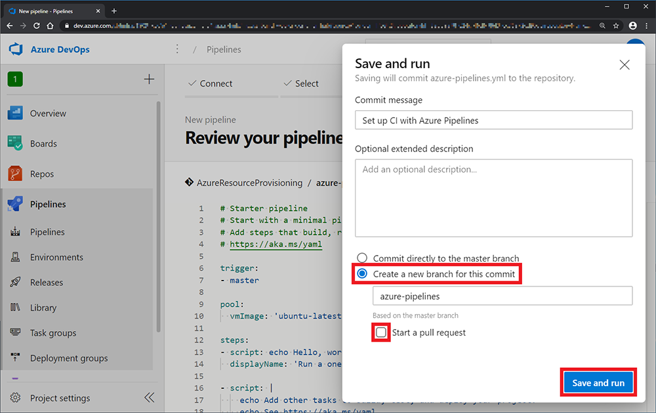Click the Select step tab
Image resolution: width=656 pixels, height=413 pixels.
[x=301, y=84]
